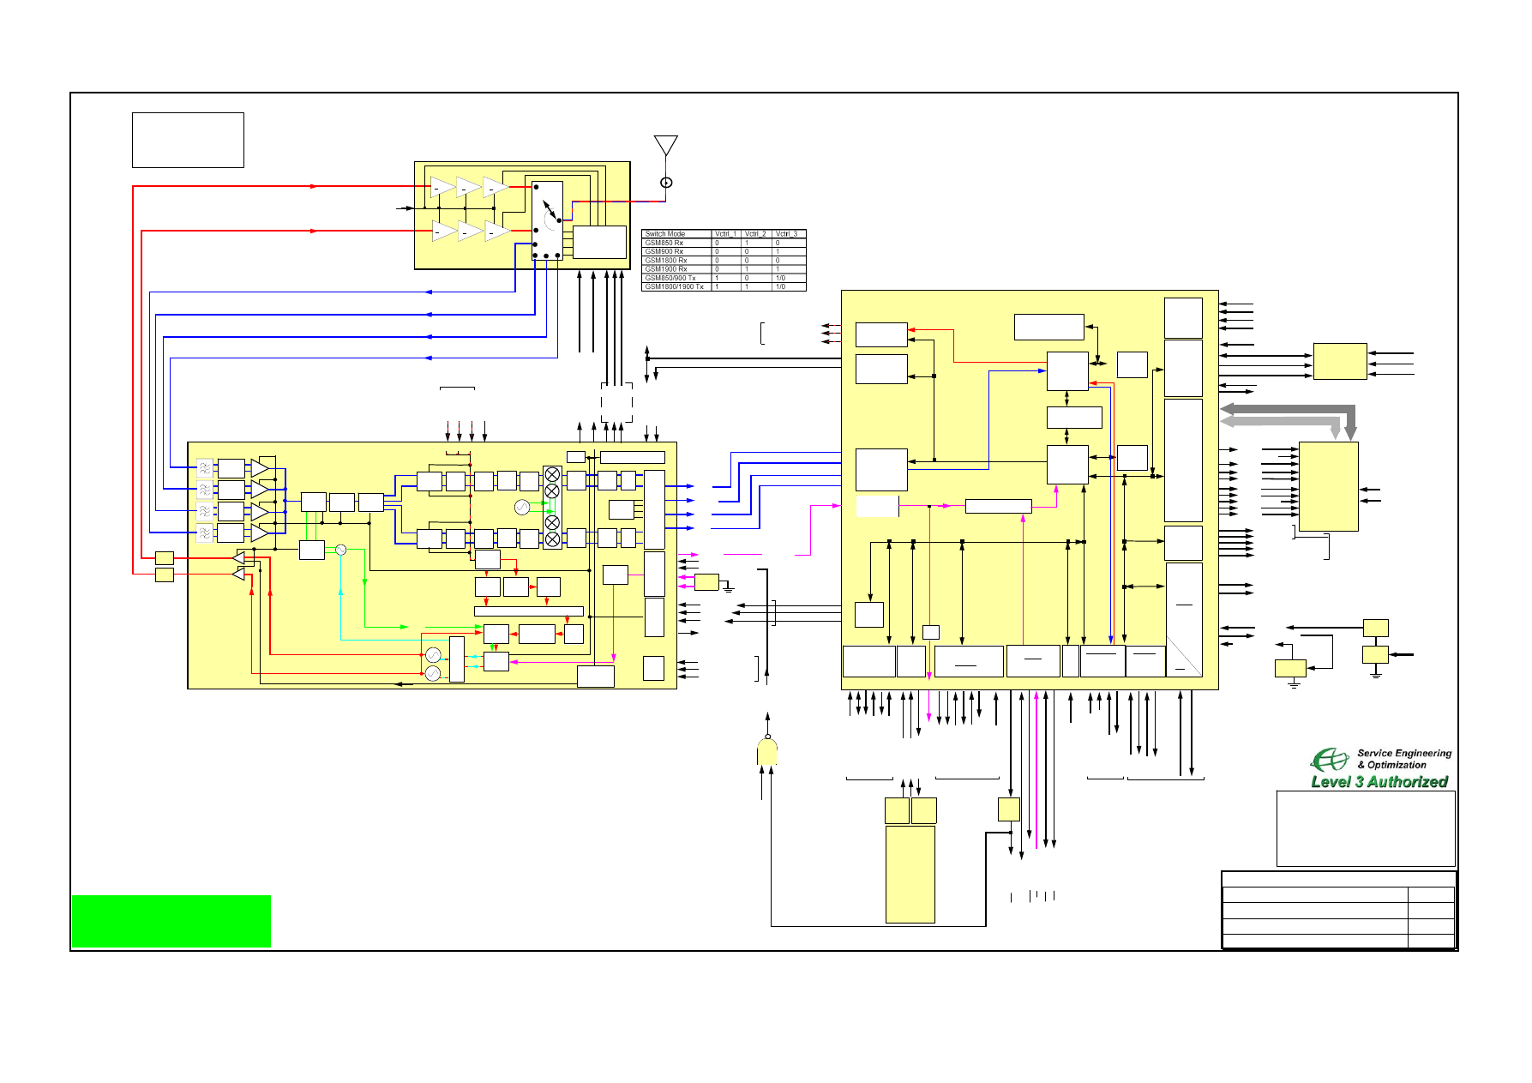Click the top mixer circle symbol
The width and height of the screenshot is (1532, 1083).
click(552, 475)
